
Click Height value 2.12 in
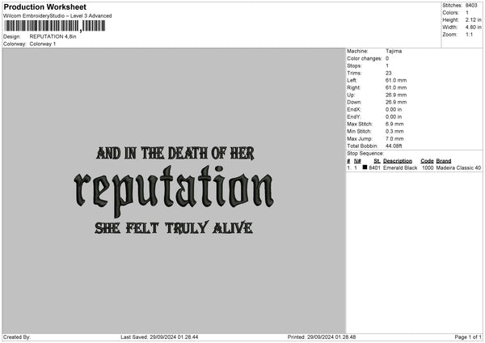click(473, 19)
